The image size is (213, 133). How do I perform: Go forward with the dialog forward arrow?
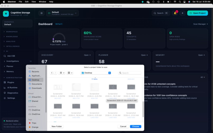coord(55,73)
